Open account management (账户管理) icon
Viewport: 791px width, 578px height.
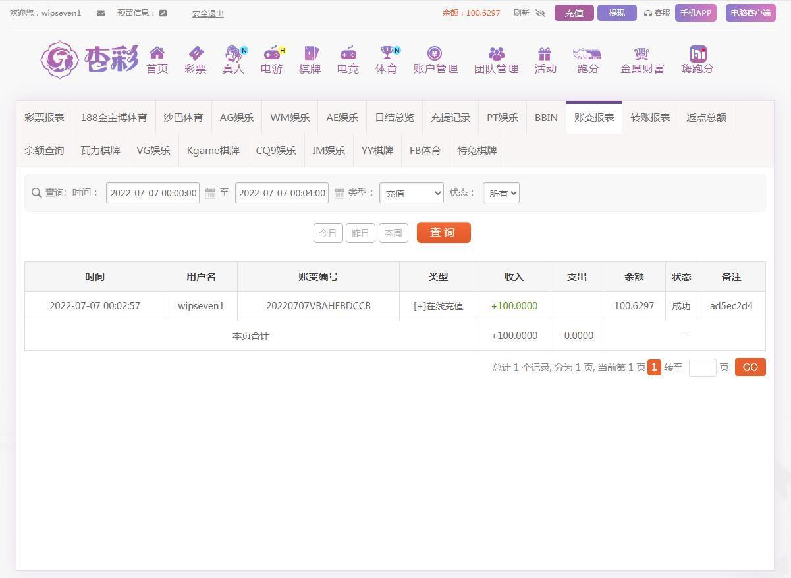(435, 53)
